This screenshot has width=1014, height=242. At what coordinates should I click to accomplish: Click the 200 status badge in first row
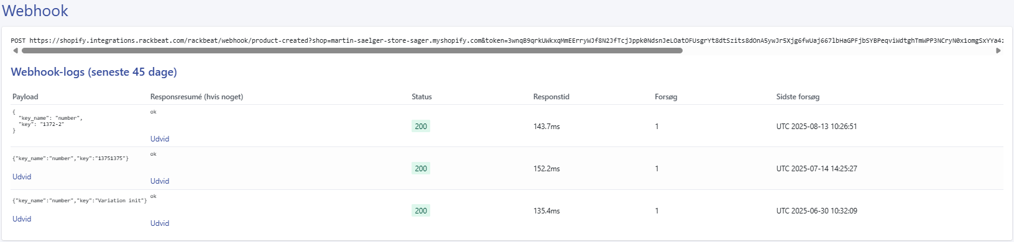coord(421,127)
